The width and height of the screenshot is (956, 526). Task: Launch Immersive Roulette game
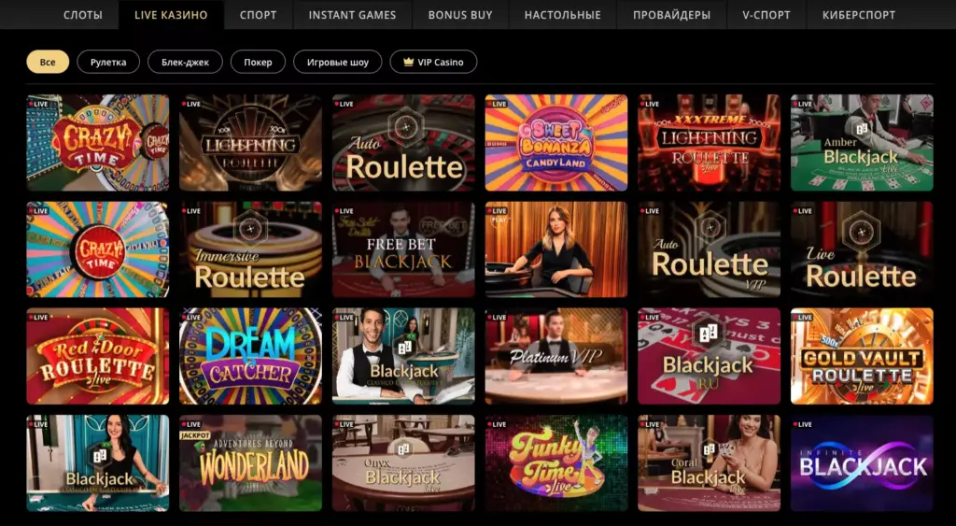250,249
